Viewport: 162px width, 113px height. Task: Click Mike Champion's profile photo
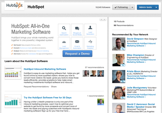pyautogui.click(x=119, y=60)
